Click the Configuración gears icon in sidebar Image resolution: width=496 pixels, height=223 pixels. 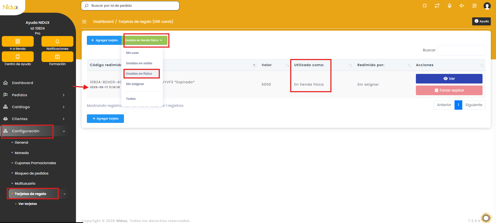5,131
